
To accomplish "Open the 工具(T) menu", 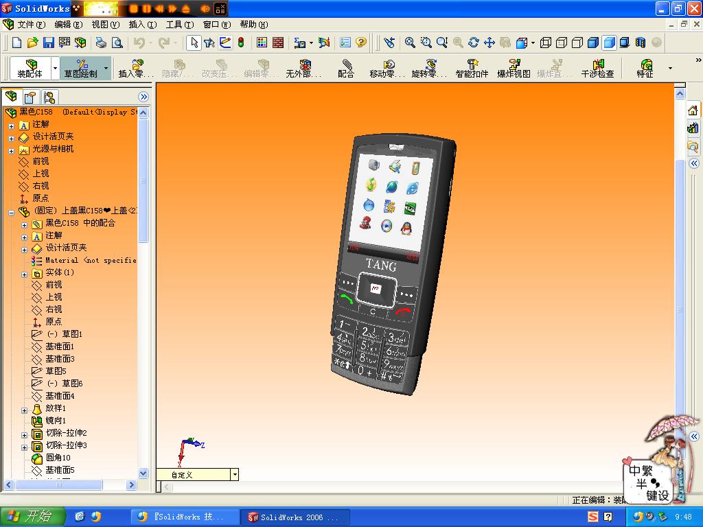I will [181, 25].
